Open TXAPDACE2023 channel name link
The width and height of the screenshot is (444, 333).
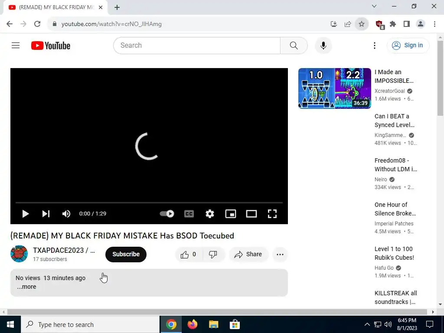pyautogui.click(x=64, y=250)
